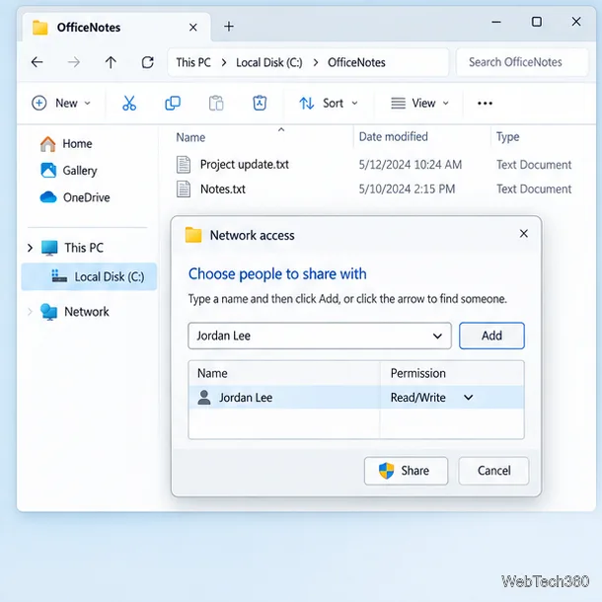Viewport: 602px width, 602px height.
Task: Click Local Disk (C:) in address bar
Action: (269, 62)
